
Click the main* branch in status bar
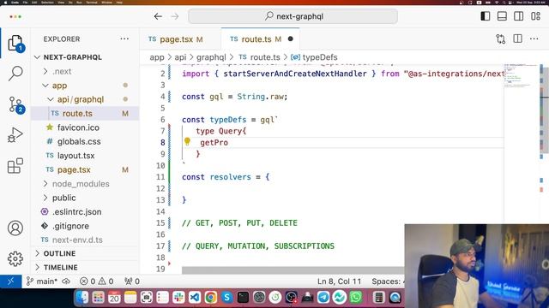(x=42, y=281)
